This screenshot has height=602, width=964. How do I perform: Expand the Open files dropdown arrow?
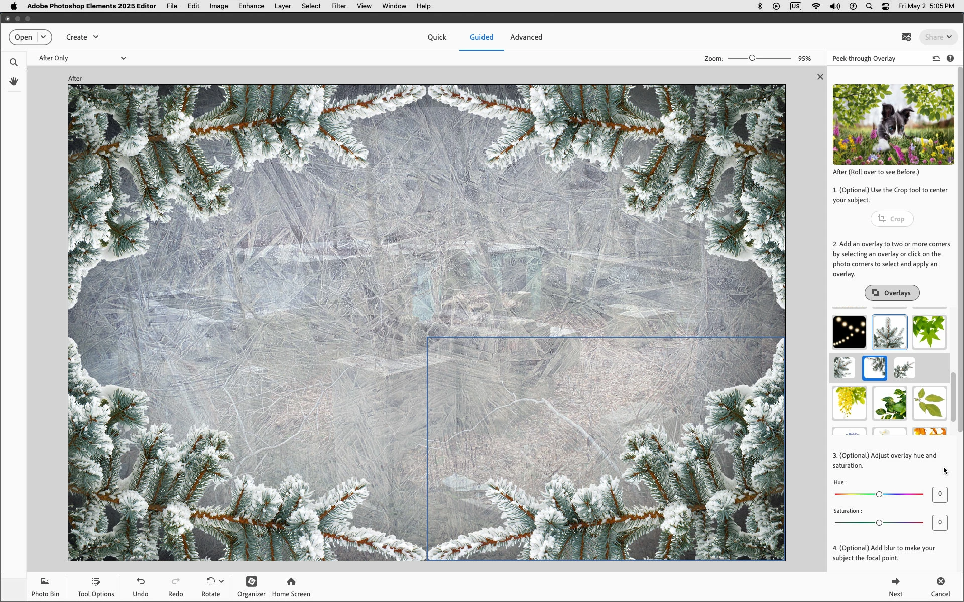pos(44,37)
